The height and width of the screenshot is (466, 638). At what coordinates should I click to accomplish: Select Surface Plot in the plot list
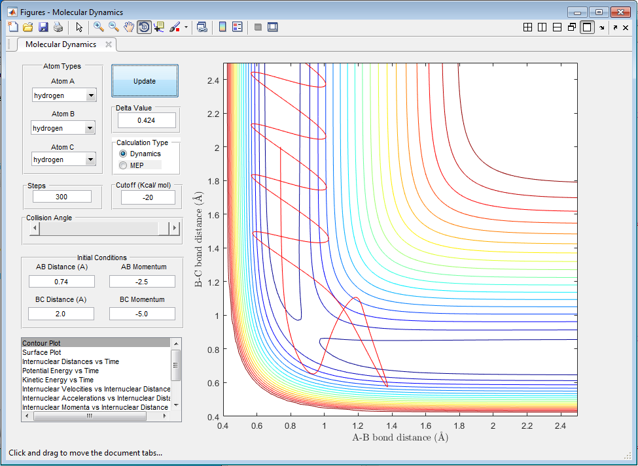pyautogui.click(x=42, y=352)
